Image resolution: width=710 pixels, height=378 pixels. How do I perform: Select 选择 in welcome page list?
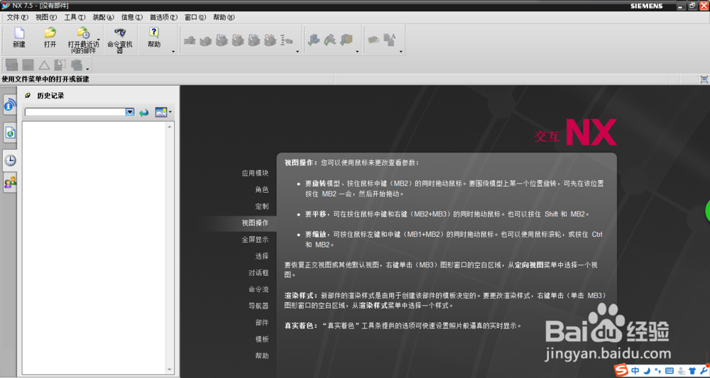262,256
